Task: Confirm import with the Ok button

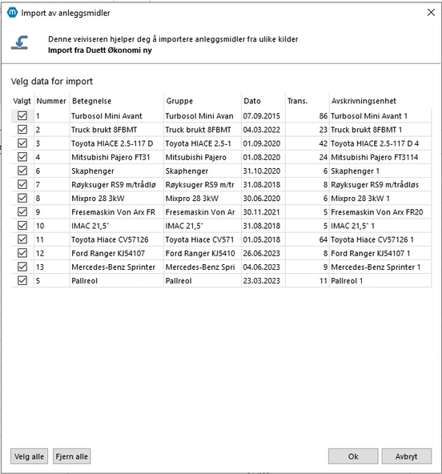Action: pyautogui.click(x=353, y=456)
